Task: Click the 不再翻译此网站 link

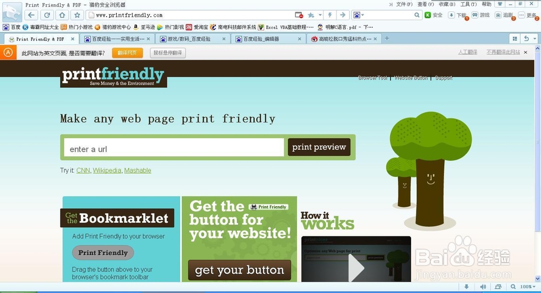Action: (x=503, y=52)
